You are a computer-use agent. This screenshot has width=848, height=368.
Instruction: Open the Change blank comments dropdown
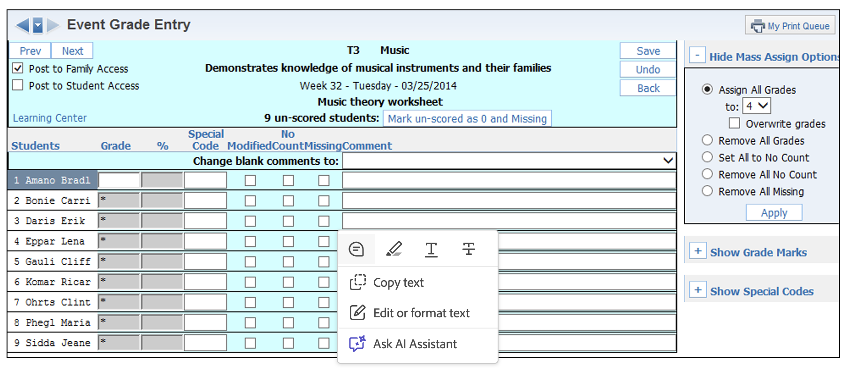click(668, 161)
